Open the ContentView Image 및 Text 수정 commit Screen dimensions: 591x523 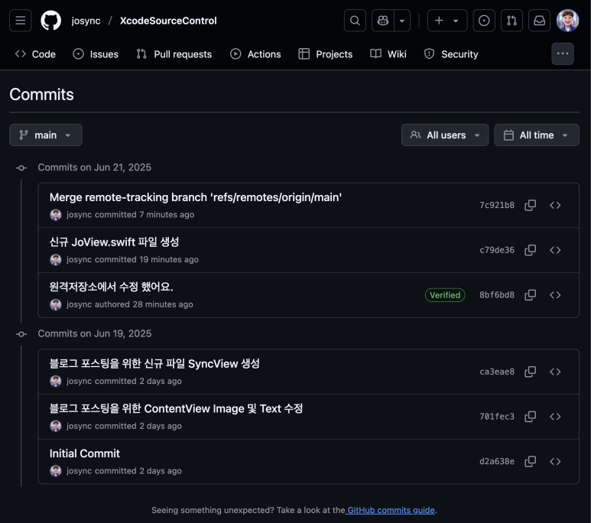click(x=176, y=409)
